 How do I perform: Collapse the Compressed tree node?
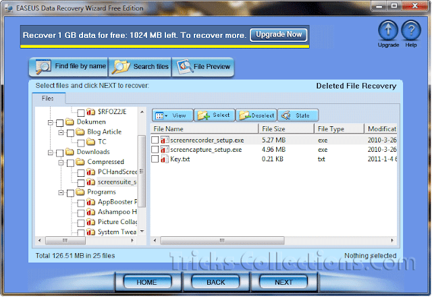61,163
